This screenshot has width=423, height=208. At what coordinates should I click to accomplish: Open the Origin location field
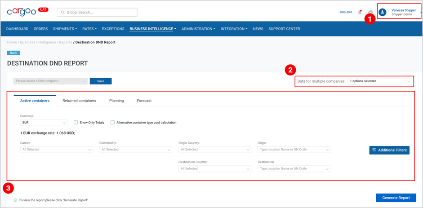(294, 150)
